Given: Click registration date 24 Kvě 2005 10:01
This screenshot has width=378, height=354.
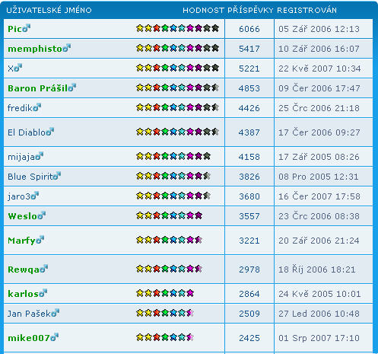Looking at the screenshot, I should tap(319, 294).
